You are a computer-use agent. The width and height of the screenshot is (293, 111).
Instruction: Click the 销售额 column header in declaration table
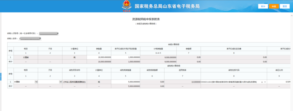pyautogui.click(x=189, y=49)
